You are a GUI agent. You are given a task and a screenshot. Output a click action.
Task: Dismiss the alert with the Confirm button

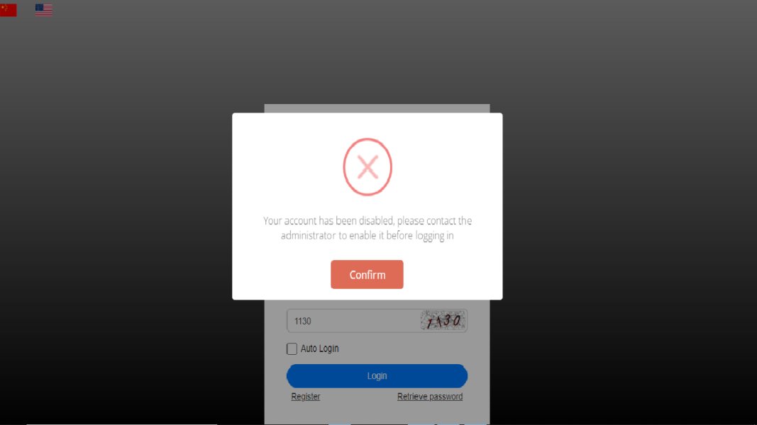click(367, 274)
